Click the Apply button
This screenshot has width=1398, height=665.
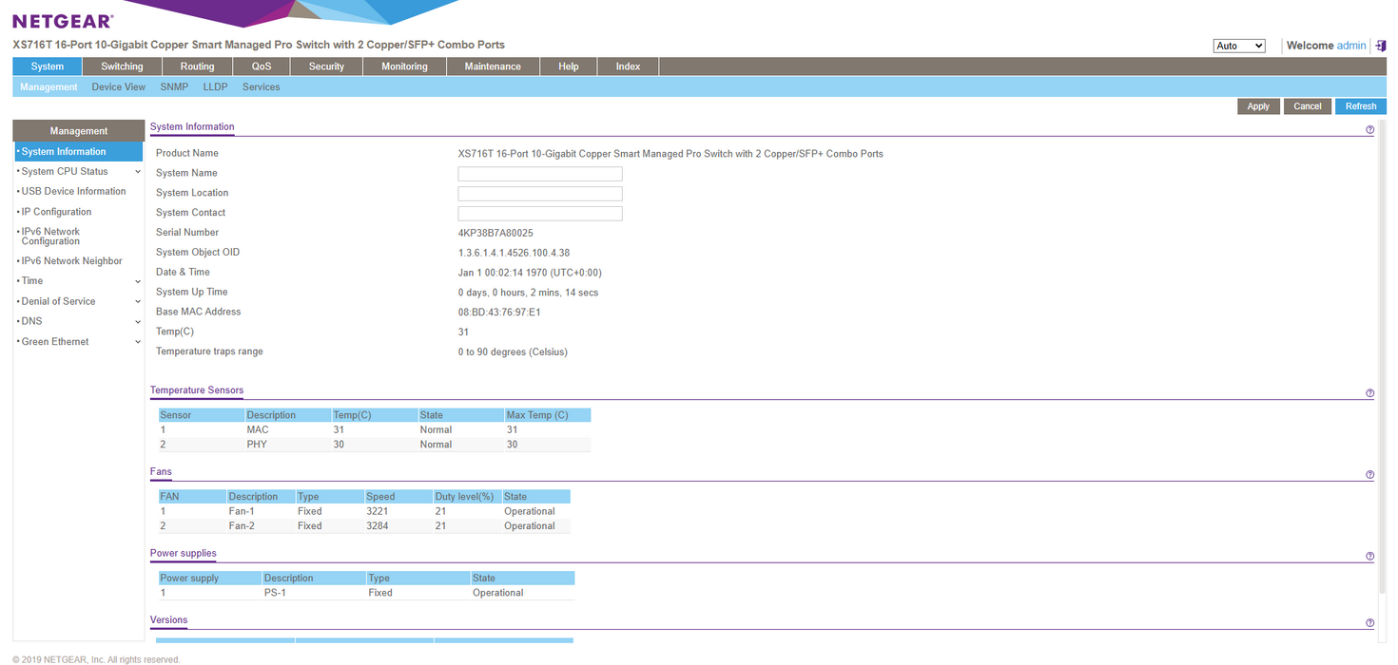point(1258,106)
